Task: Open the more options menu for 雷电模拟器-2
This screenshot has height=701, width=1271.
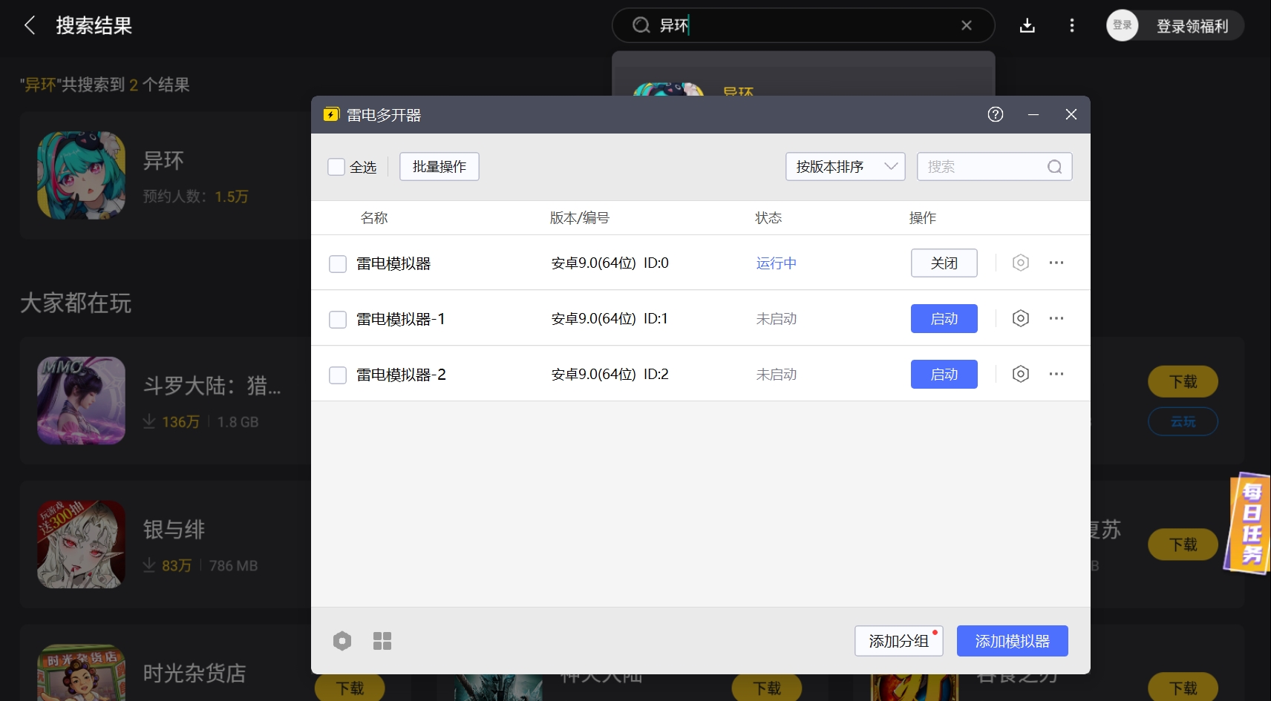Action: [x=1056, y=374]
